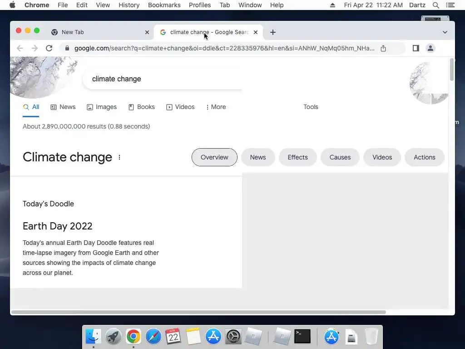Viewport: 465px width, 349px height.
Task: Expand the tab search chevron
Action: tap(445, 32)
